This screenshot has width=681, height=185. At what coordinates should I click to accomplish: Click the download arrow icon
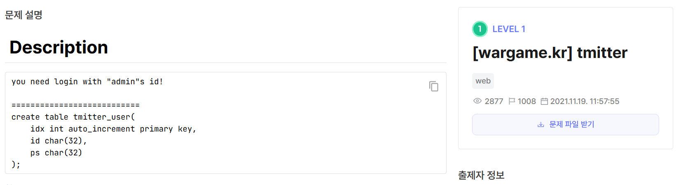pyautogui.click(x=541, y=125)
